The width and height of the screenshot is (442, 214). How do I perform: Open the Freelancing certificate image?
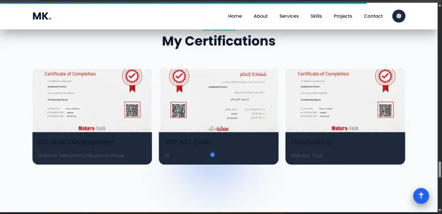pyautogui.click(x=345, y=101)
